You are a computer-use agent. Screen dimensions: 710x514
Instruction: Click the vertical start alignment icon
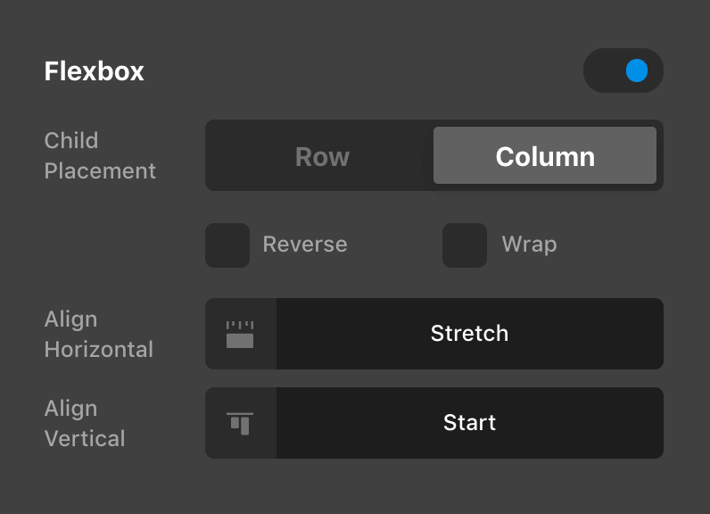click(240, 423)
